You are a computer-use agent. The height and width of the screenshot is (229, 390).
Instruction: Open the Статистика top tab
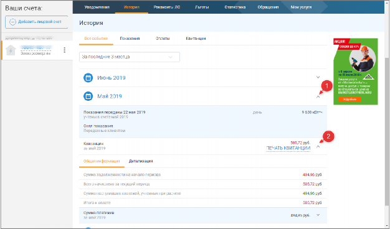tap(235, 7)
